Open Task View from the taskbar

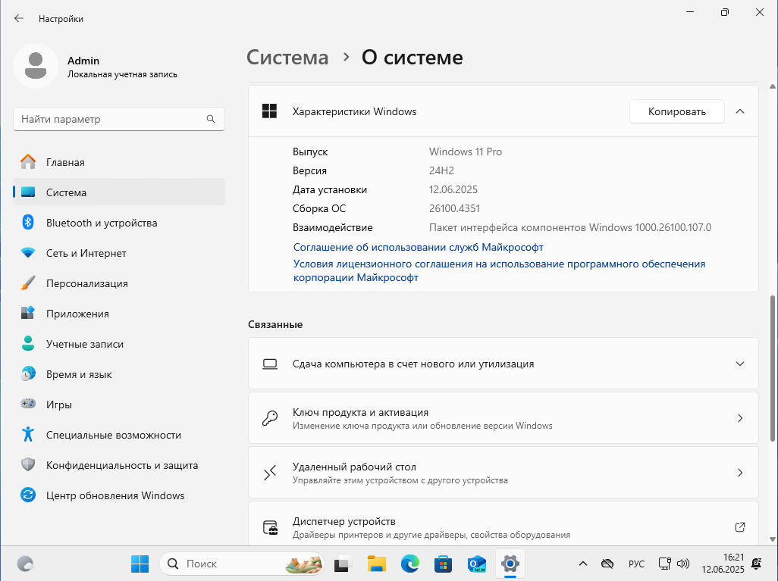[343, 564]
